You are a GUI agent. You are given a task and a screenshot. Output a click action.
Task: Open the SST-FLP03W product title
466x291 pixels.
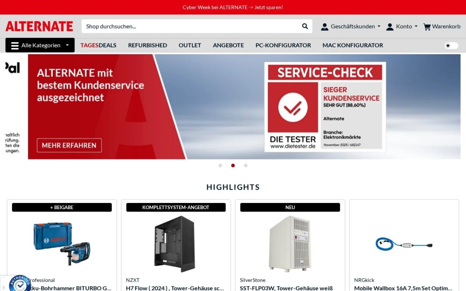(x=286, y=288)
